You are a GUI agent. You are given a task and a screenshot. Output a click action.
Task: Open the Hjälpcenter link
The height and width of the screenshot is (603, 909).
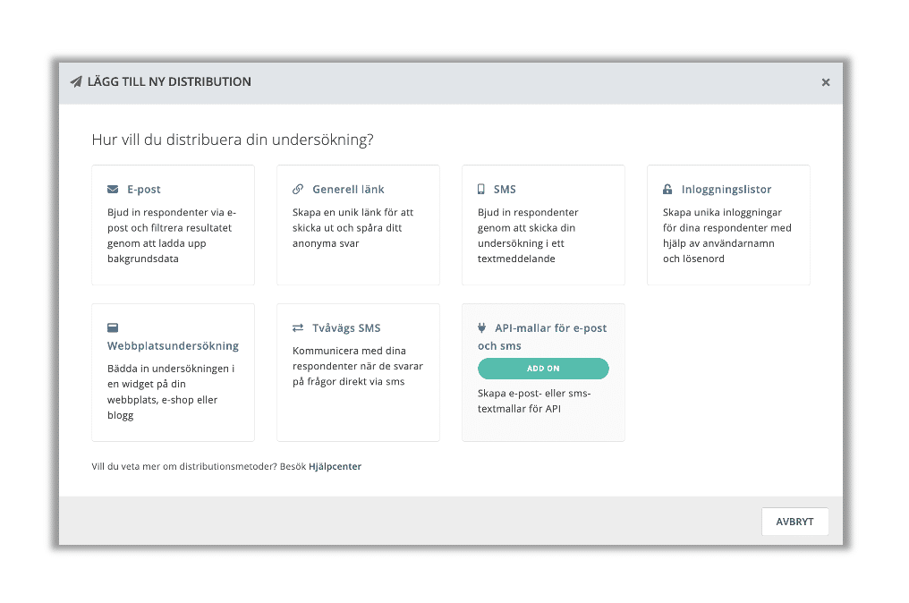pos(335,466)
